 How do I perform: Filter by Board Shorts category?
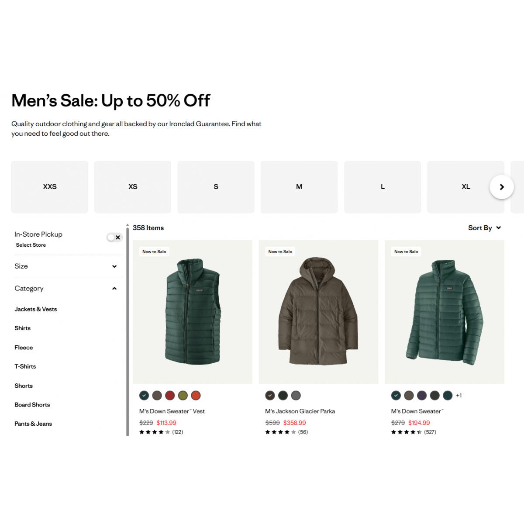tap(32, 405)
